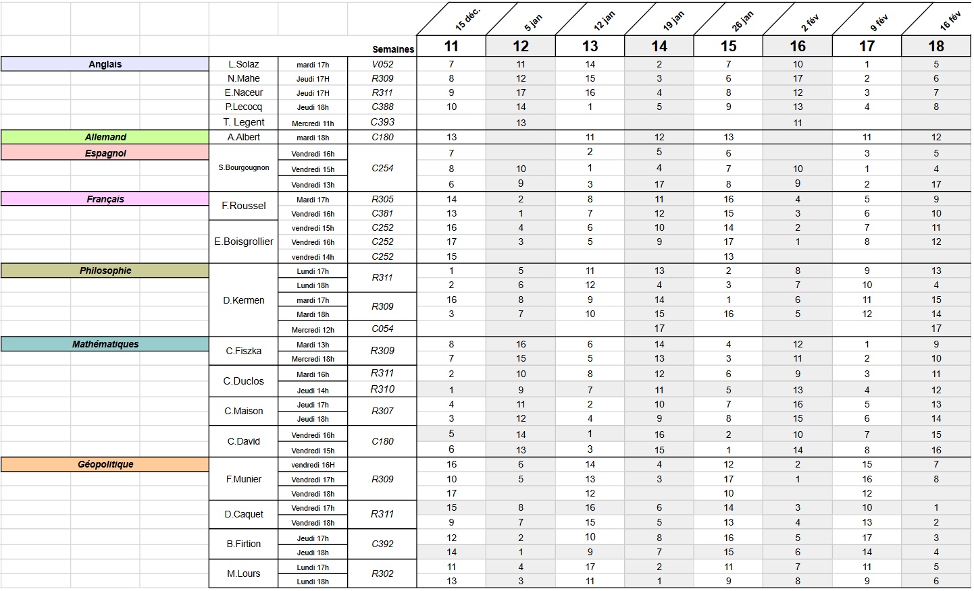Click the room C054 cell
The image size is (974, 591).
pos(382,329)
